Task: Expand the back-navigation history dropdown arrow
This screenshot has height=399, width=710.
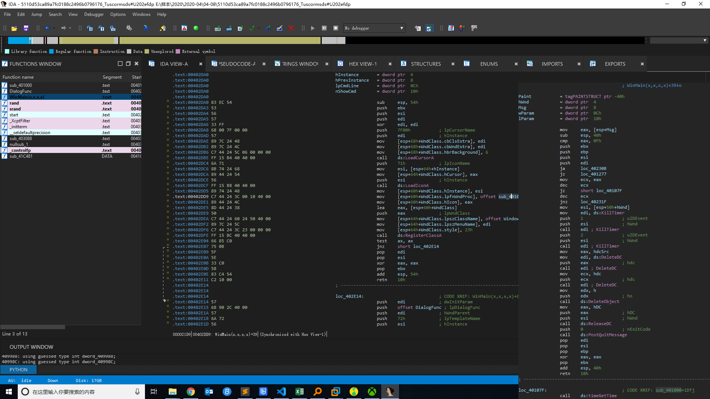Action: tap(54, 28)
